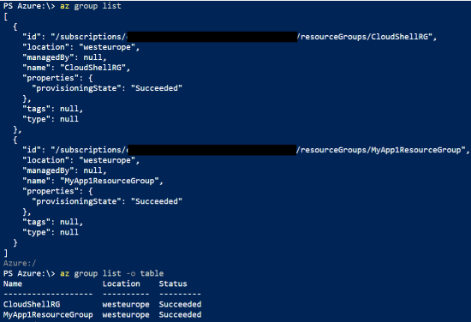Select the CloudShellRG name in table output
The width and height of the screenshot is (471, 322).
click(x=32, y=304)
